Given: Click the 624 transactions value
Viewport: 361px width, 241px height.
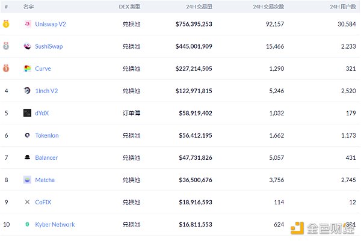Looking at the screenshot, I should coord(279,224).
